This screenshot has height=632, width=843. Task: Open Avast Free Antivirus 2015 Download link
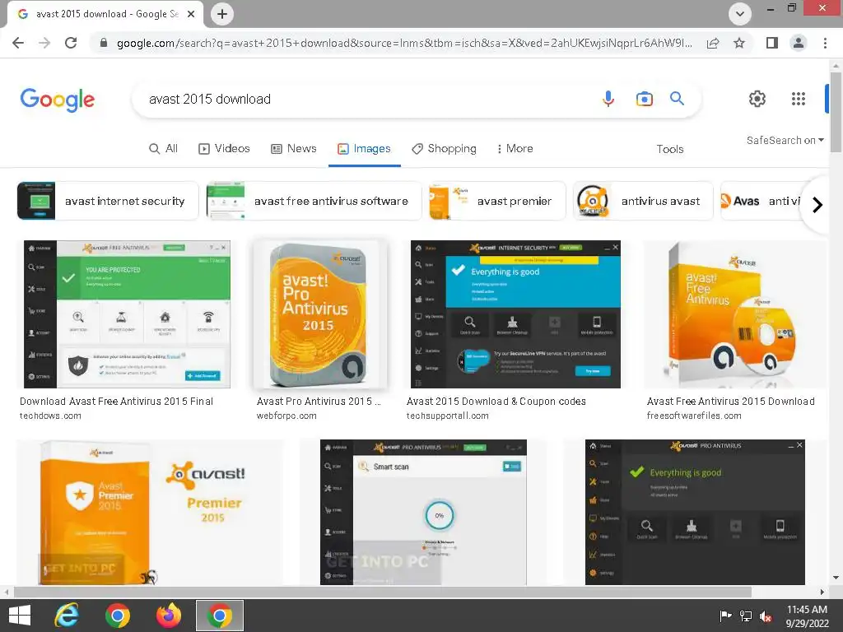tap(731, 402)
